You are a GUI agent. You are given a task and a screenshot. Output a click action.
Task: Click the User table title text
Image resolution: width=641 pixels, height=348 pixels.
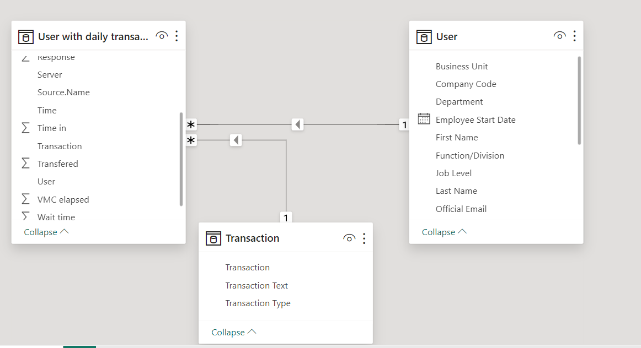(446, 37)
